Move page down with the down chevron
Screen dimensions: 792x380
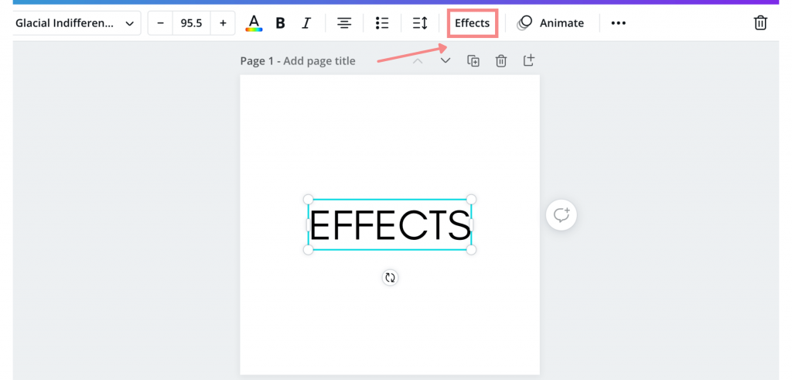(x=445, y=61)
